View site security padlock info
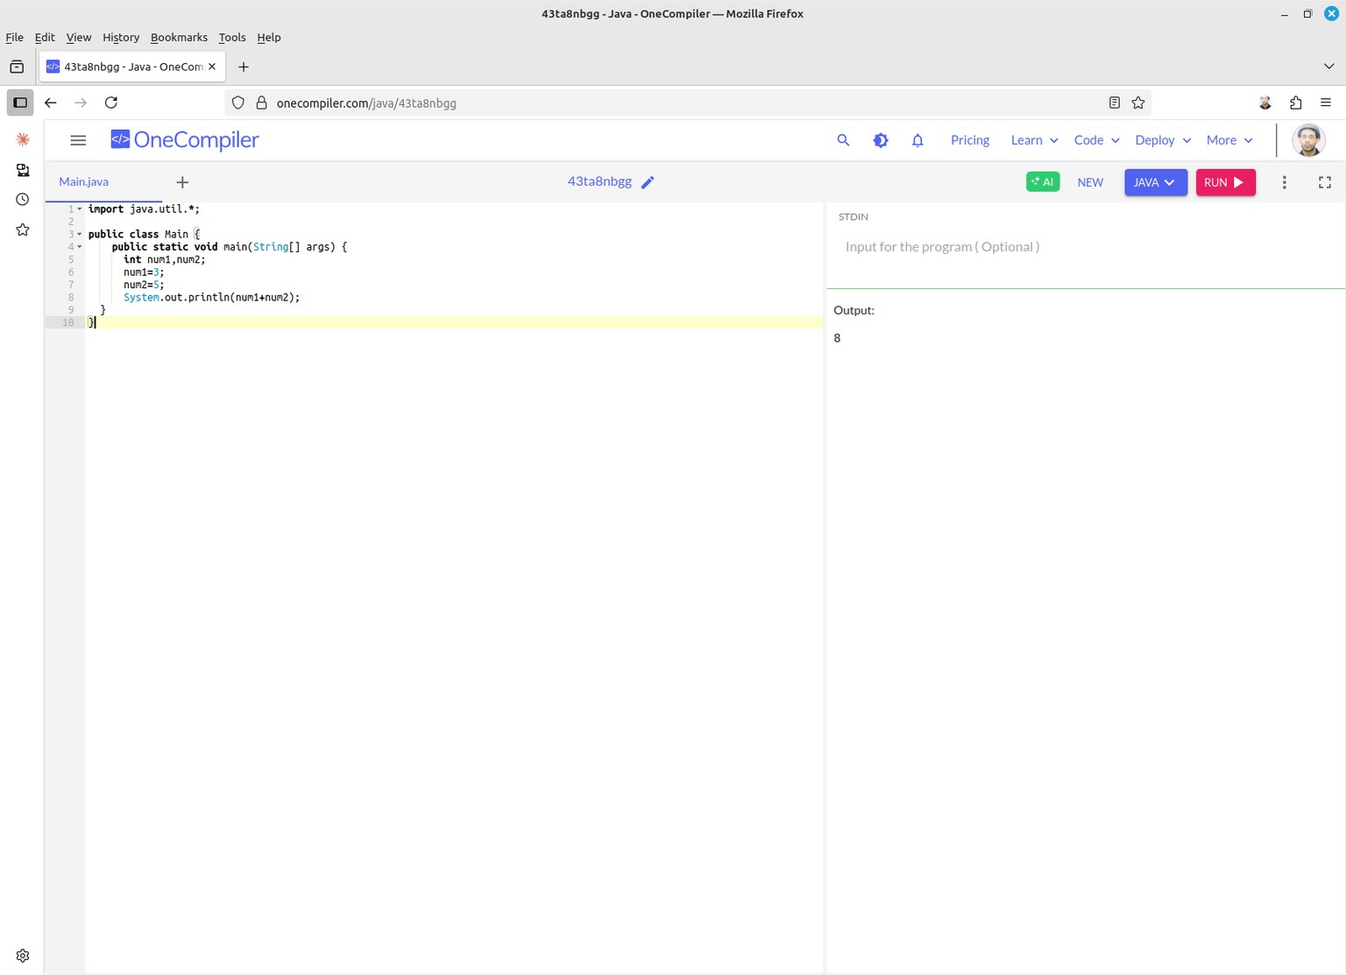 tap(261, 102)
